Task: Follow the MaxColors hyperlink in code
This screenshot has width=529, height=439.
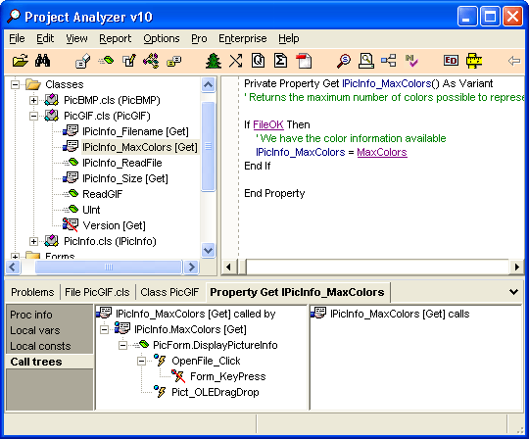Action: click(382, 152)
